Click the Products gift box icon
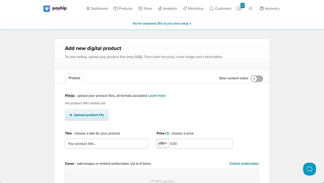This screenshot has width=324, height=183. (x=116, y=8)
